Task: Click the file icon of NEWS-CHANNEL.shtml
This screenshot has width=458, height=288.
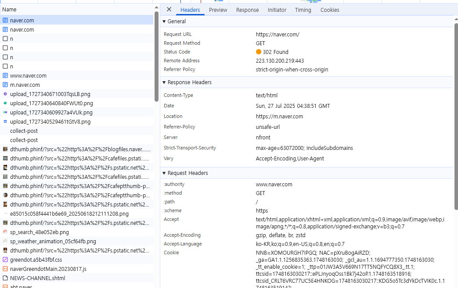Action: pos(5,278)
